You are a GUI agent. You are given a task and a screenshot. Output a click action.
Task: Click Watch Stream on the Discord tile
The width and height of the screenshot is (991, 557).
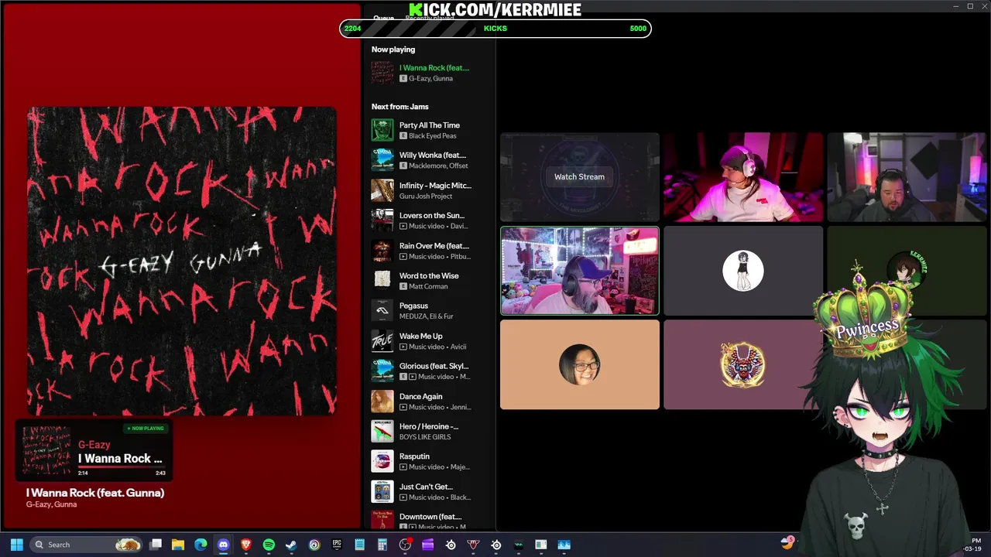579,176
